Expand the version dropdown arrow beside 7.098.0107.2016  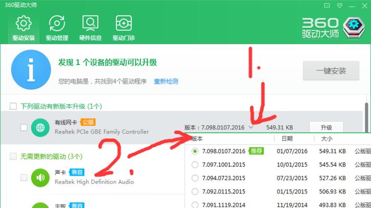coord(251,127)
